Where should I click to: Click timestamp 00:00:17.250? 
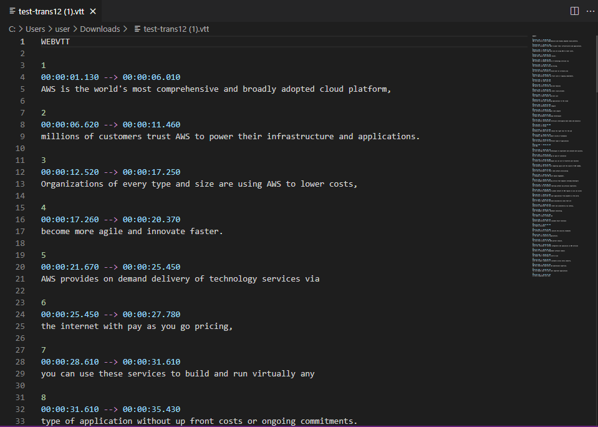click(x=152, y=172)
